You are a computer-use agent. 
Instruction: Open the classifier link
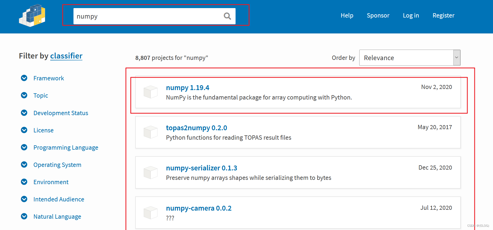[66, 56]
